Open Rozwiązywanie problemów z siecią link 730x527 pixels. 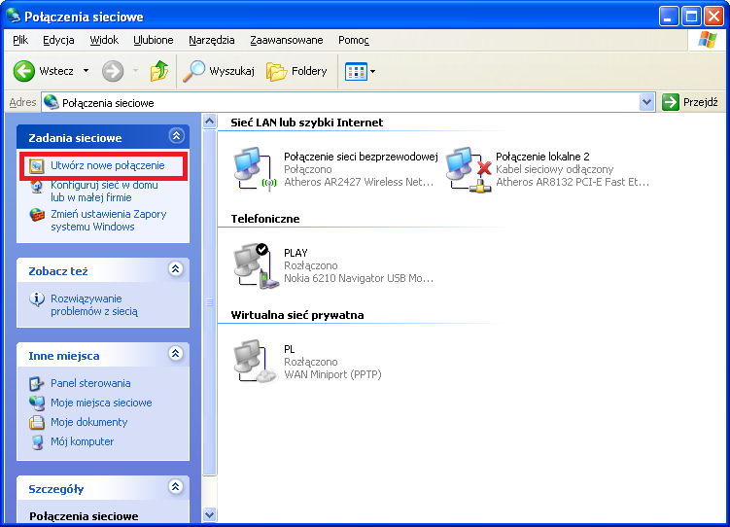pos(94,305)
